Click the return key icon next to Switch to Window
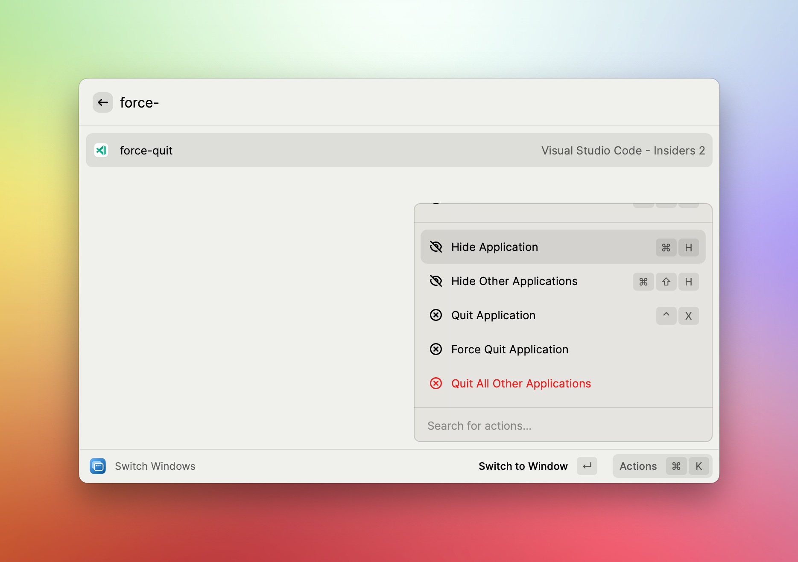798x562 pixels. 587,466
